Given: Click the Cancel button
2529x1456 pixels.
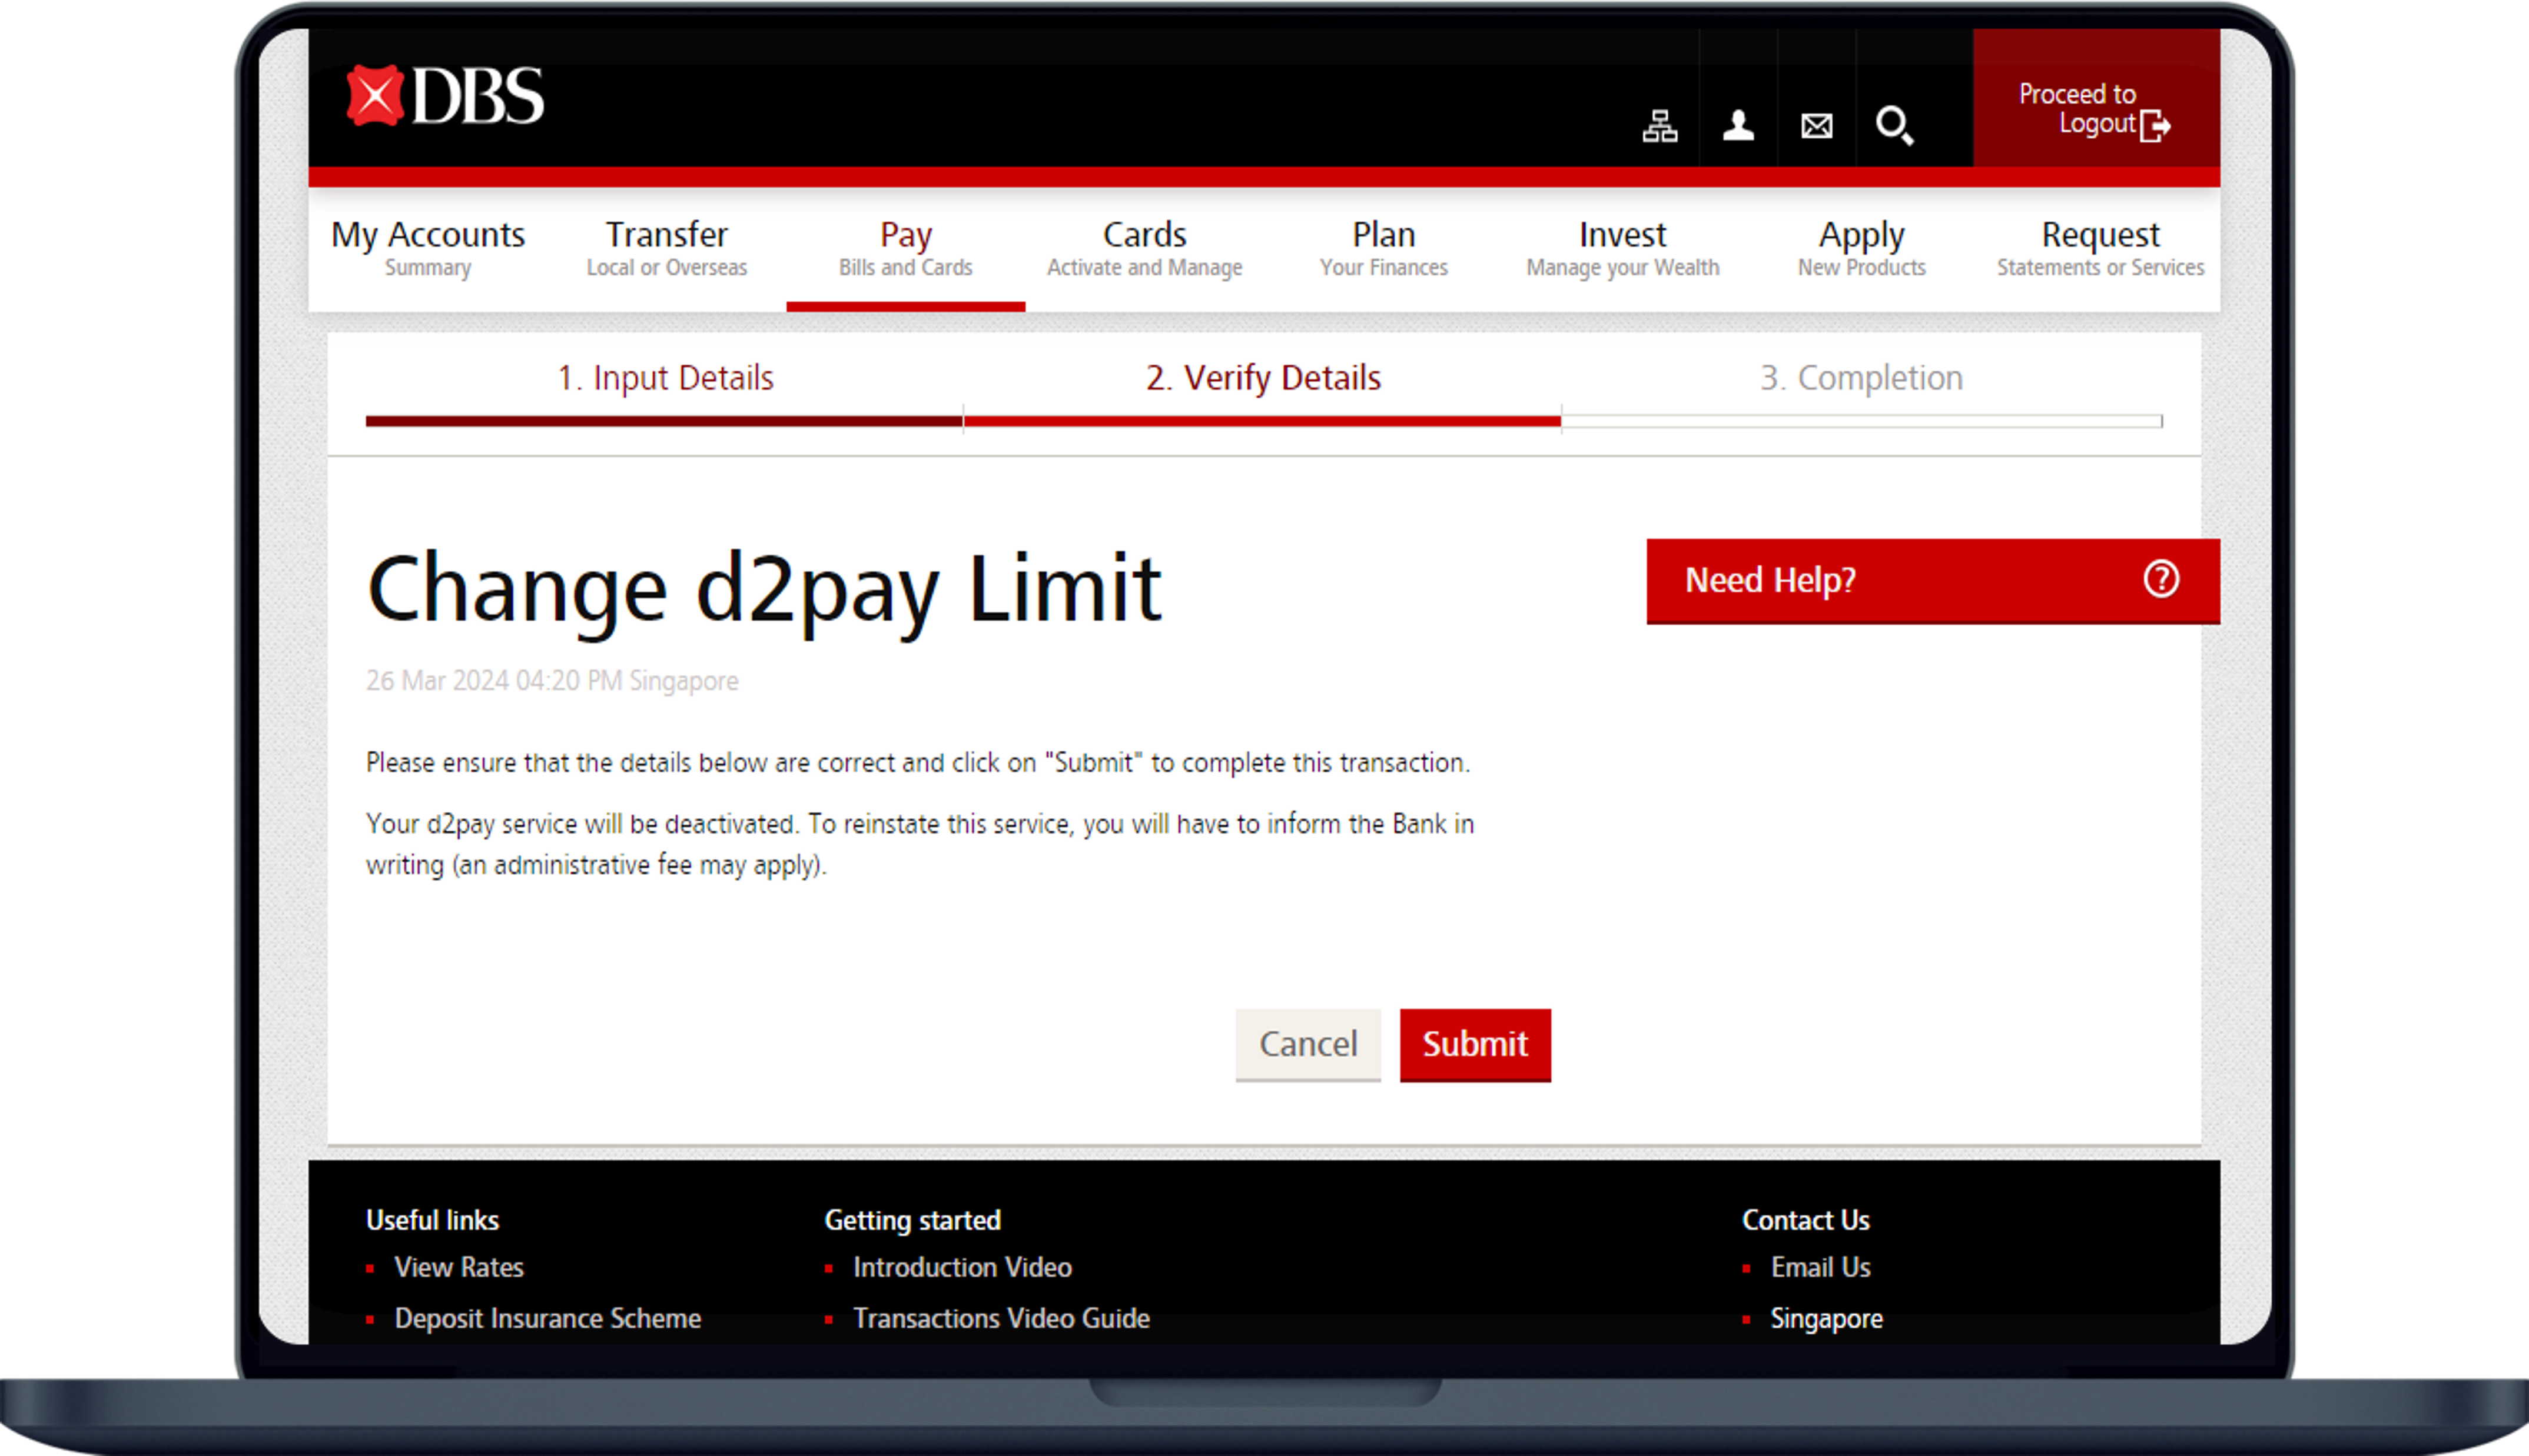Looking at the screenshot, I should [x=1307, y=1044].
